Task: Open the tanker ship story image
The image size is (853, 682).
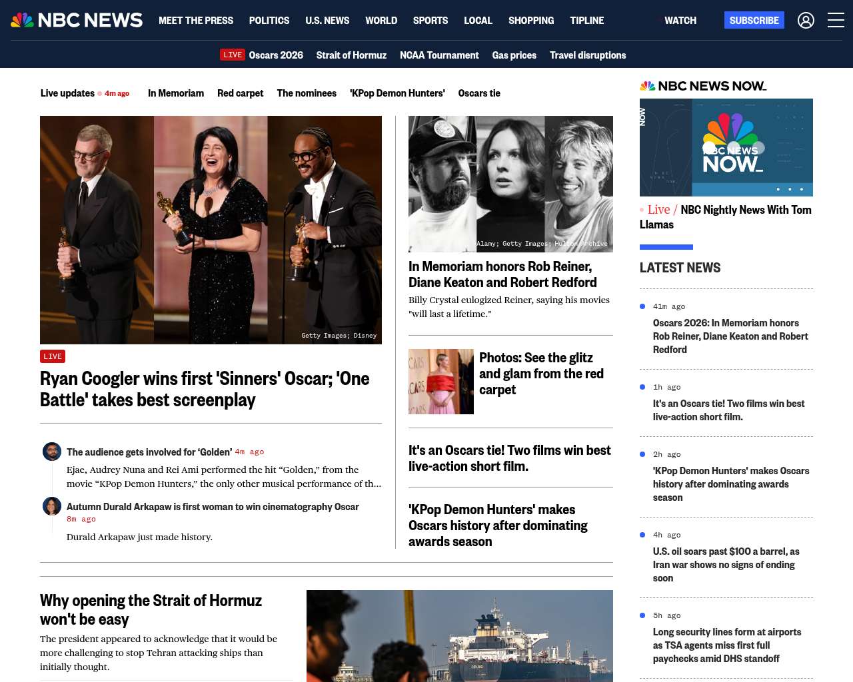Action: click(460, 636)
